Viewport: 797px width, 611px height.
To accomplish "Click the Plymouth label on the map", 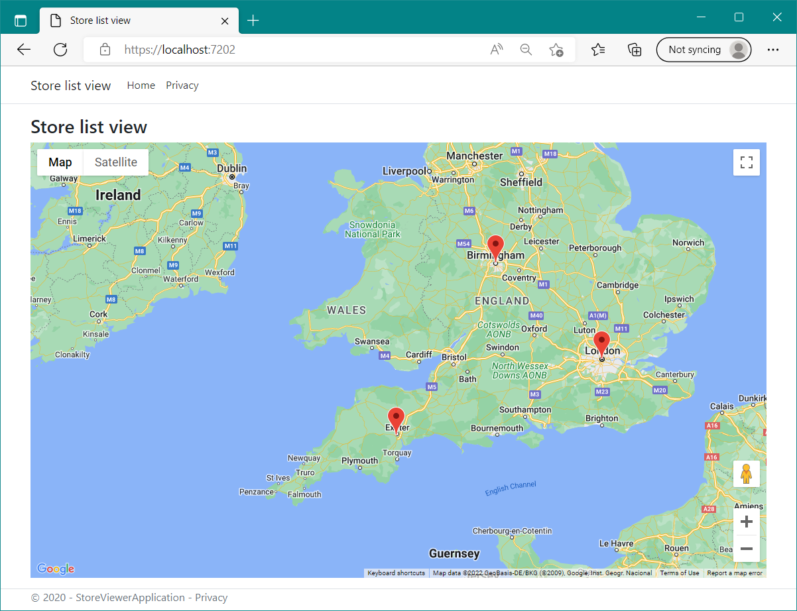I will pos(359,461).
